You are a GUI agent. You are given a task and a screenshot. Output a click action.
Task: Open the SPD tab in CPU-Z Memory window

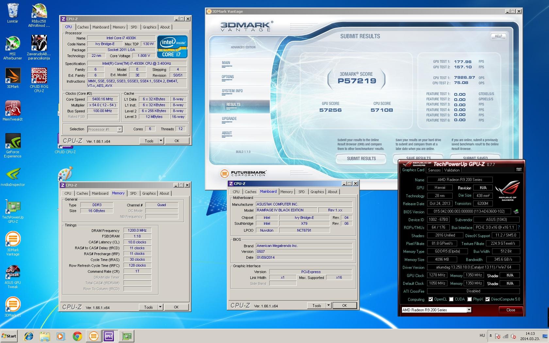coord(133,193)
